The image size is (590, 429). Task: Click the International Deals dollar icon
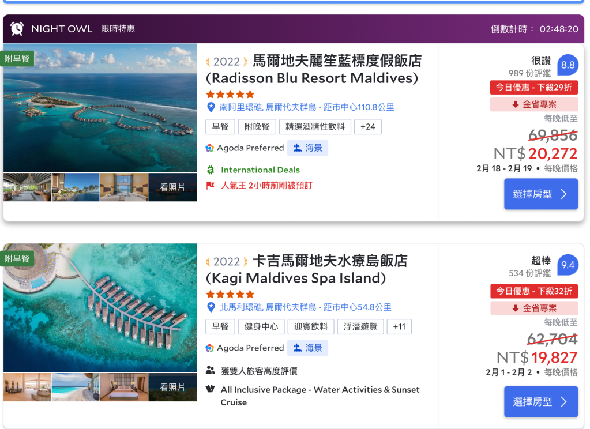pos(211,170)
